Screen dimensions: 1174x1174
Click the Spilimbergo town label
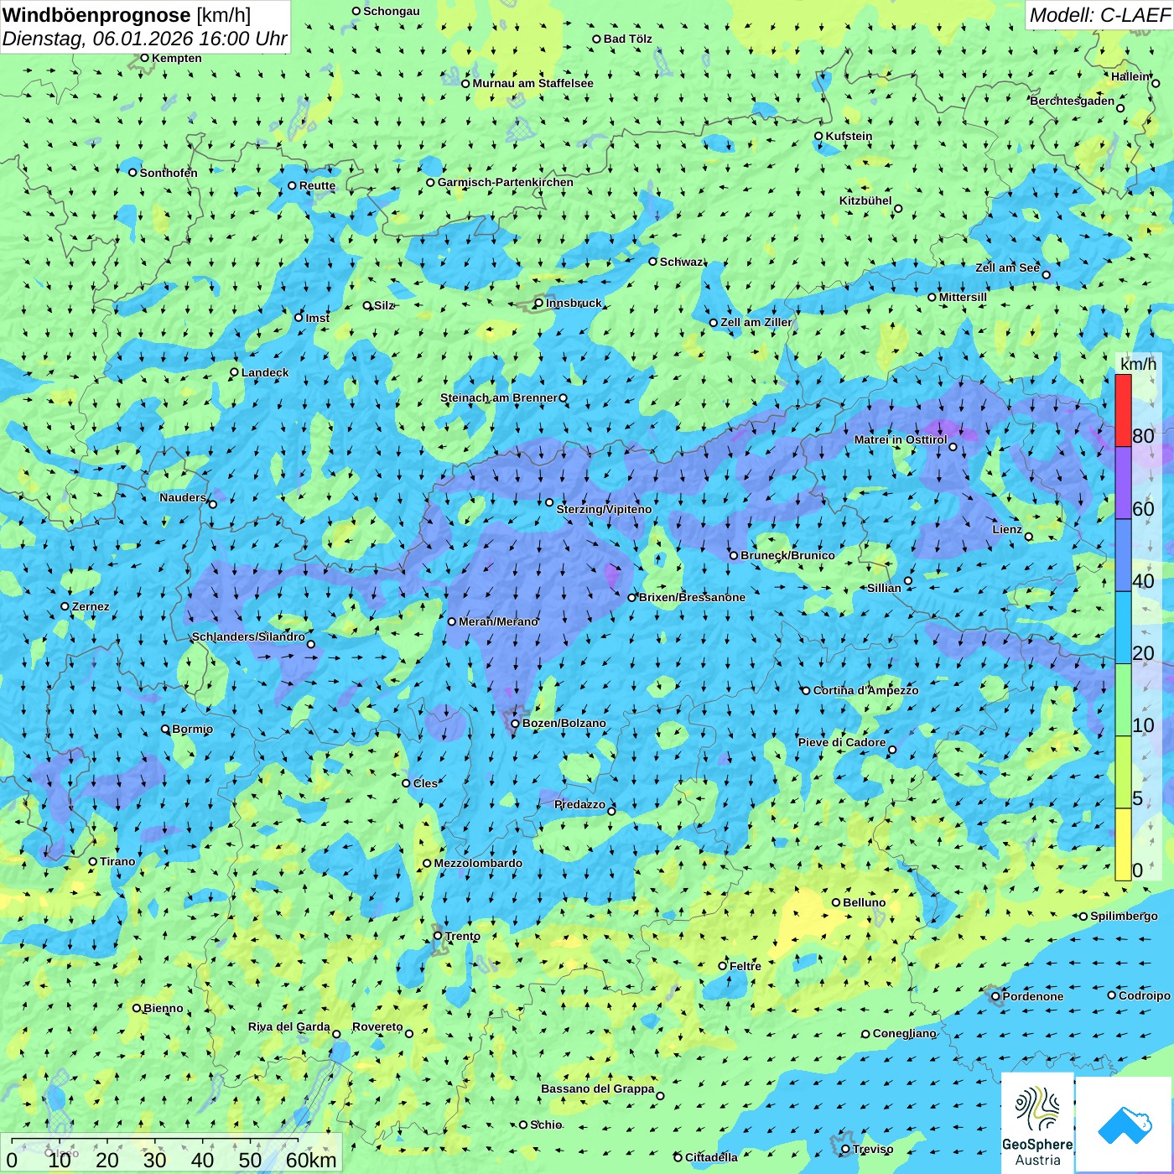1124,916
